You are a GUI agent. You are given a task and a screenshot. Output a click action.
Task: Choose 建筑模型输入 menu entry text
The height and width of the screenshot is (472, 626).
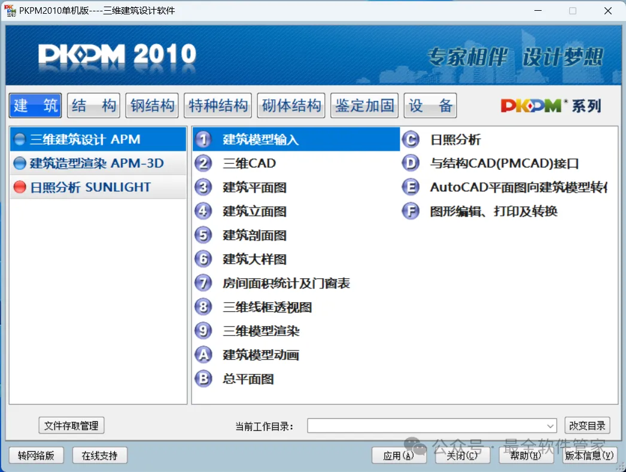[261, 139]
